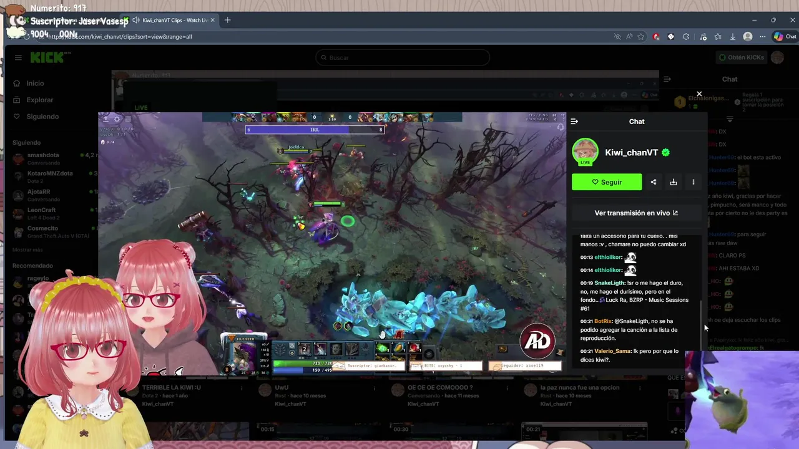Download the clip using the download icon
The height and width of the screenshot is (449, 799).
[x=674, y=182]
